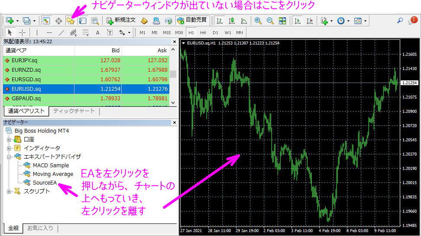Image resolution: width=421 pixels, height=236 pixels.
Task: Expand the インディケータ tree node
Action: (x=9, y=148)
